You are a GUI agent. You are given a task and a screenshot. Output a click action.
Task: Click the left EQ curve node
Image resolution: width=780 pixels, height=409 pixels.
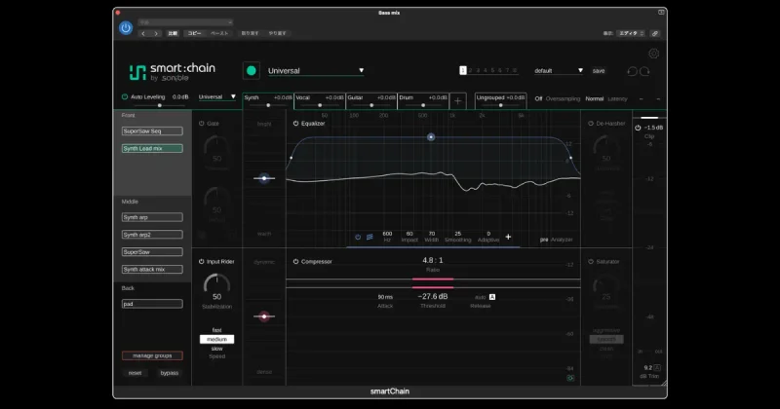[x=291, y=158]
